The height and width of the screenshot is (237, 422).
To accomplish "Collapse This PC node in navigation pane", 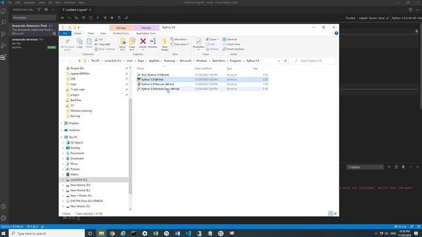I will (x=61, y=137).
